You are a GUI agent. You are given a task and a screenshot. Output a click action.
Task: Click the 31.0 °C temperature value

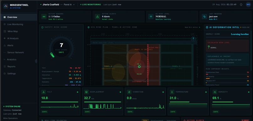174,98
